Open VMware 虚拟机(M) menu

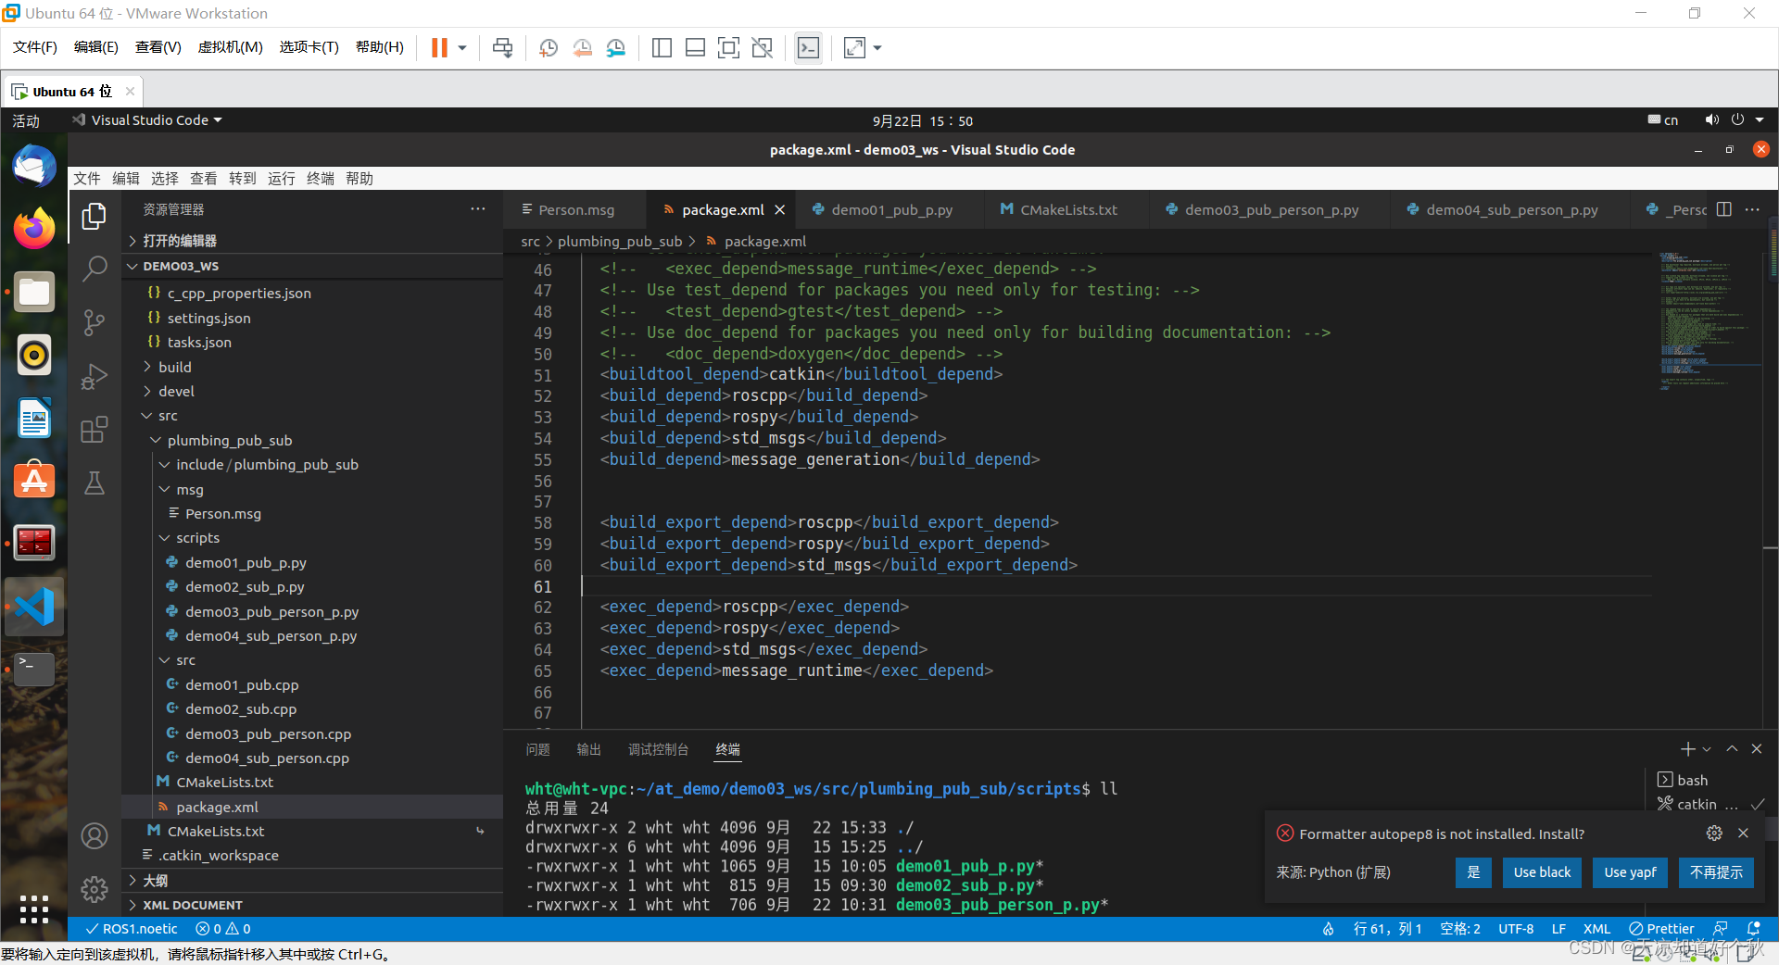[231, 48]
